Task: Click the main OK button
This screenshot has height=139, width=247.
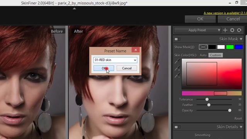Action: [200, 19]
